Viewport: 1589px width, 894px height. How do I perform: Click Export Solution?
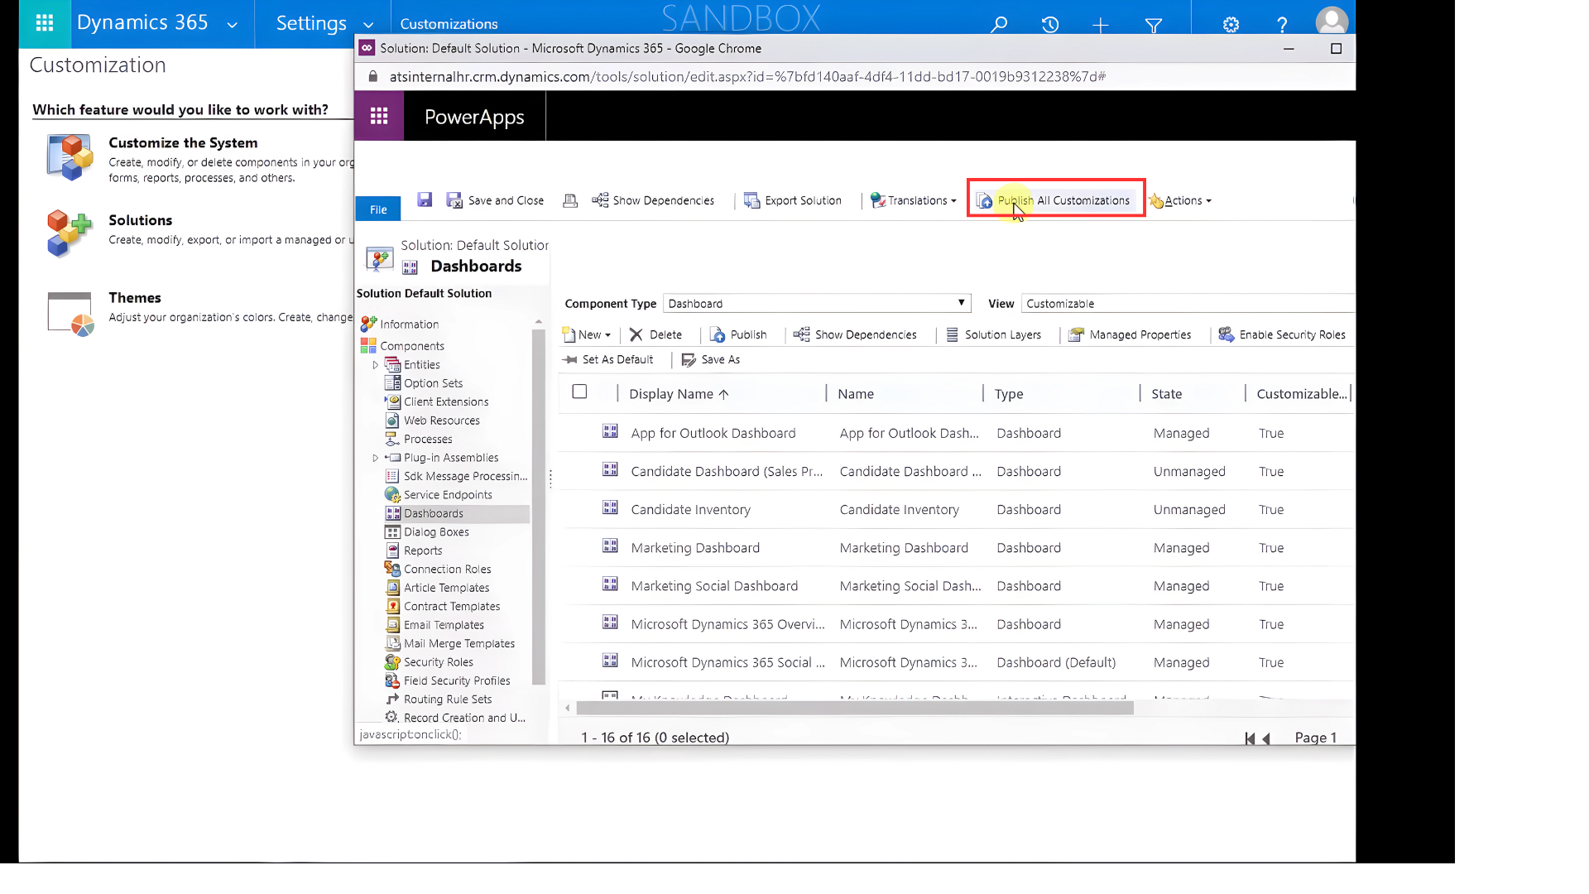[x=793, y=200]
